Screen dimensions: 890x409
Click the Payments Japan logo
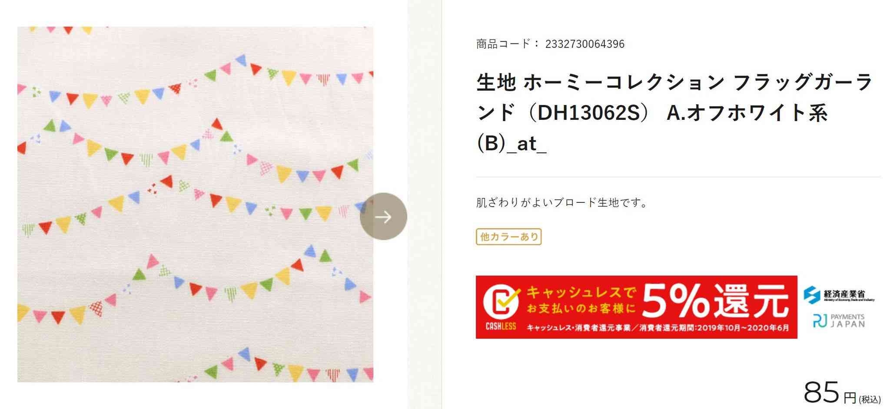click(839, 321)
